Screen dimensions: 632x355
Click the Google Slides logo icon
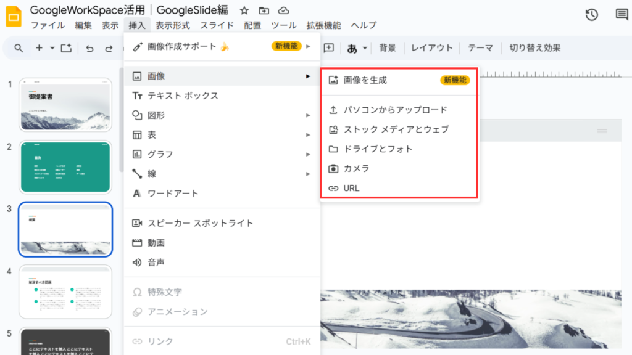[x=14, y=17]
